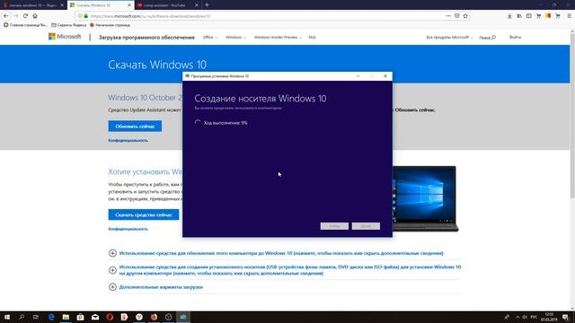Click the Далее button in setup dialog
The image size is (575, 323).
[366, 226]
